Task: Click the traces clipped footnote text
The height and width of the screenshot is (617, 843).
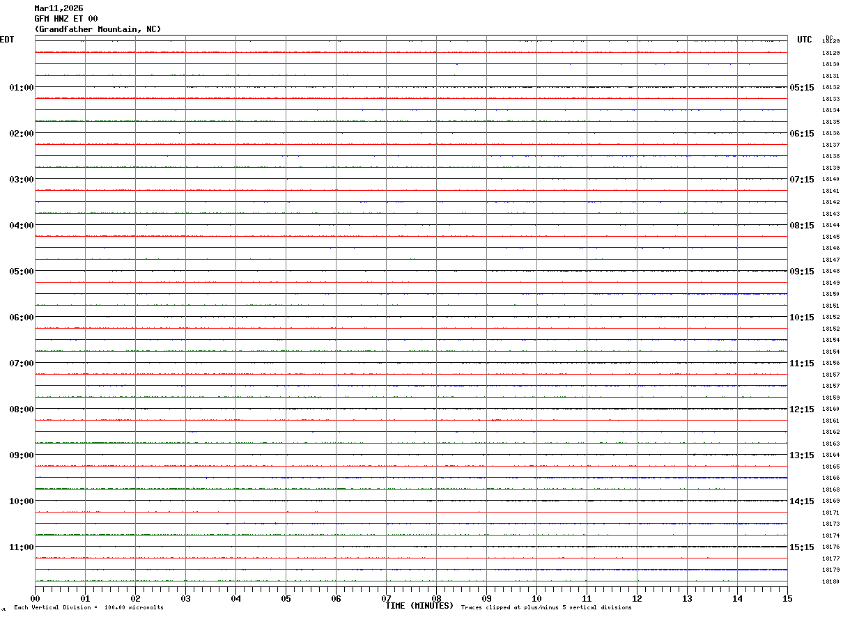Action: point(546,608)
